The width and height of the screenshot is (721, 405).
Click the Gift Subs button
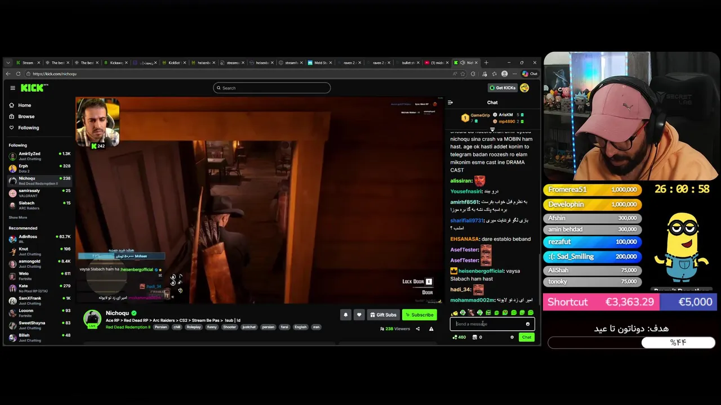pos(383,315)
